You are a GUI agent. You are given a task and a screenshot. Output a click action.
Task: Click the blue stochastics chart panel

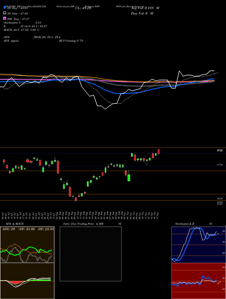(x=198, y=245)
